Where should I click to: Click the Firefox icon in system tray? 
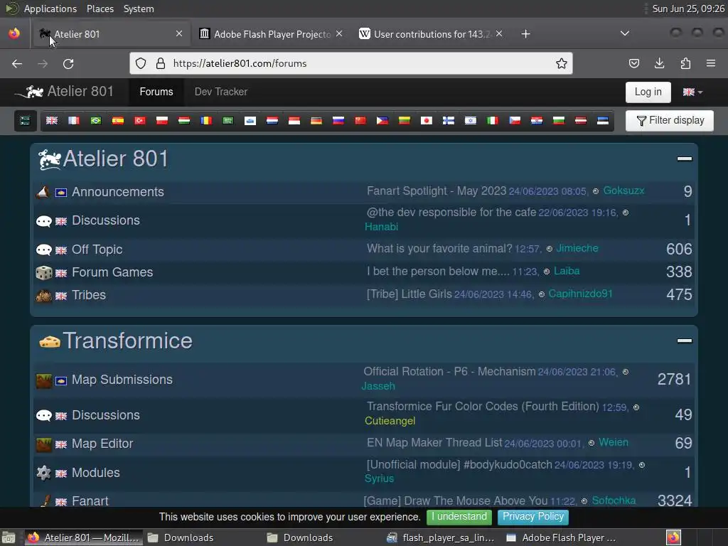(x=673, y=537)
